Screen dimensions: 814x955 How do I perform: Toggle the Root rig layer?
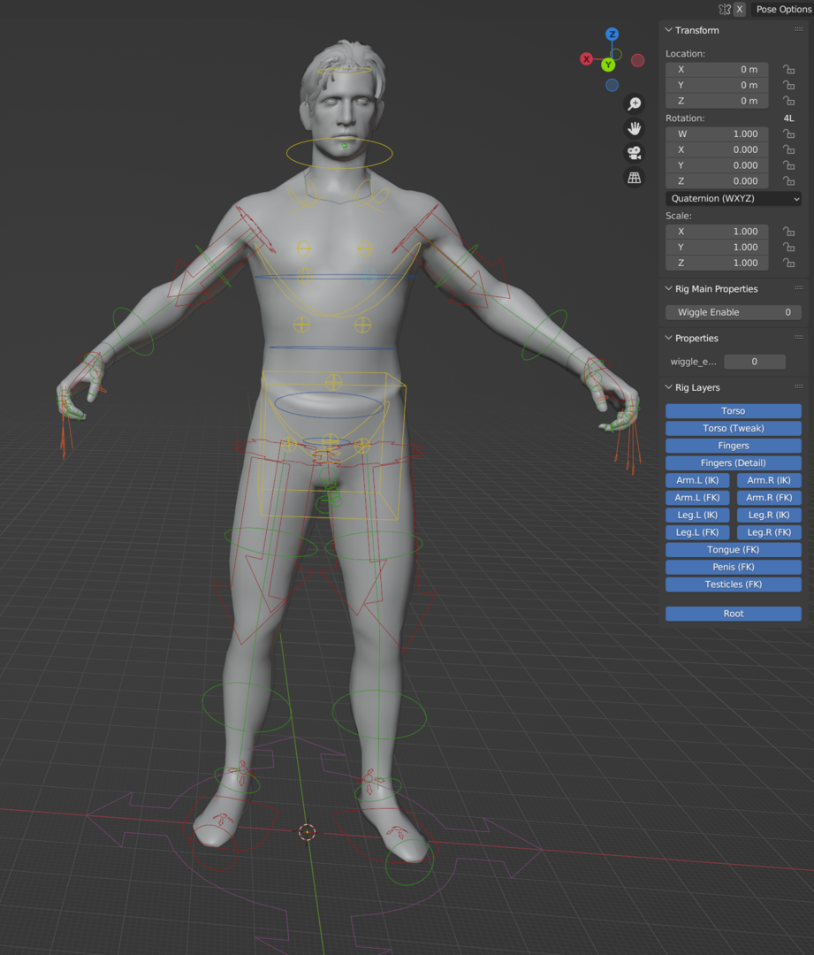point(733,614)
